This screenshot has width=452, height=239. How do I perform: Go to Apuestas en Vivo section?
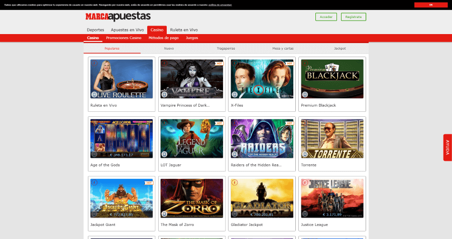click(127, 30)
